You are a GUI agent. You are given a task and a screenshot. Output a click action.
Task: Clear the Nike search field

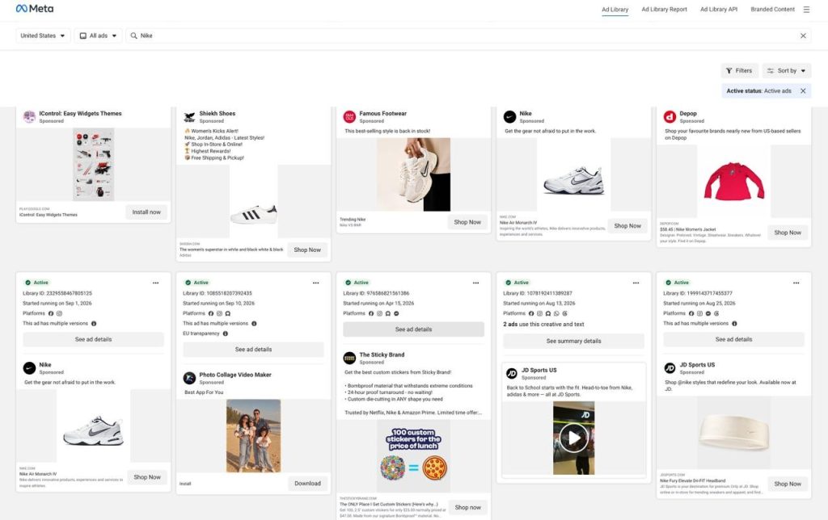point(803,36)
